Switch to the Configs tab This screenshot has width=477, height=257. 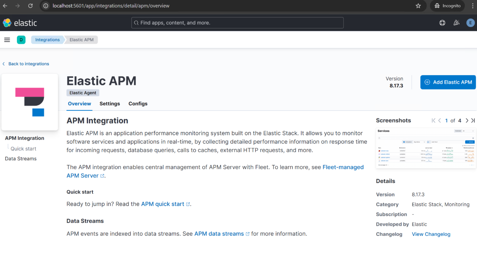pos(138,104)
